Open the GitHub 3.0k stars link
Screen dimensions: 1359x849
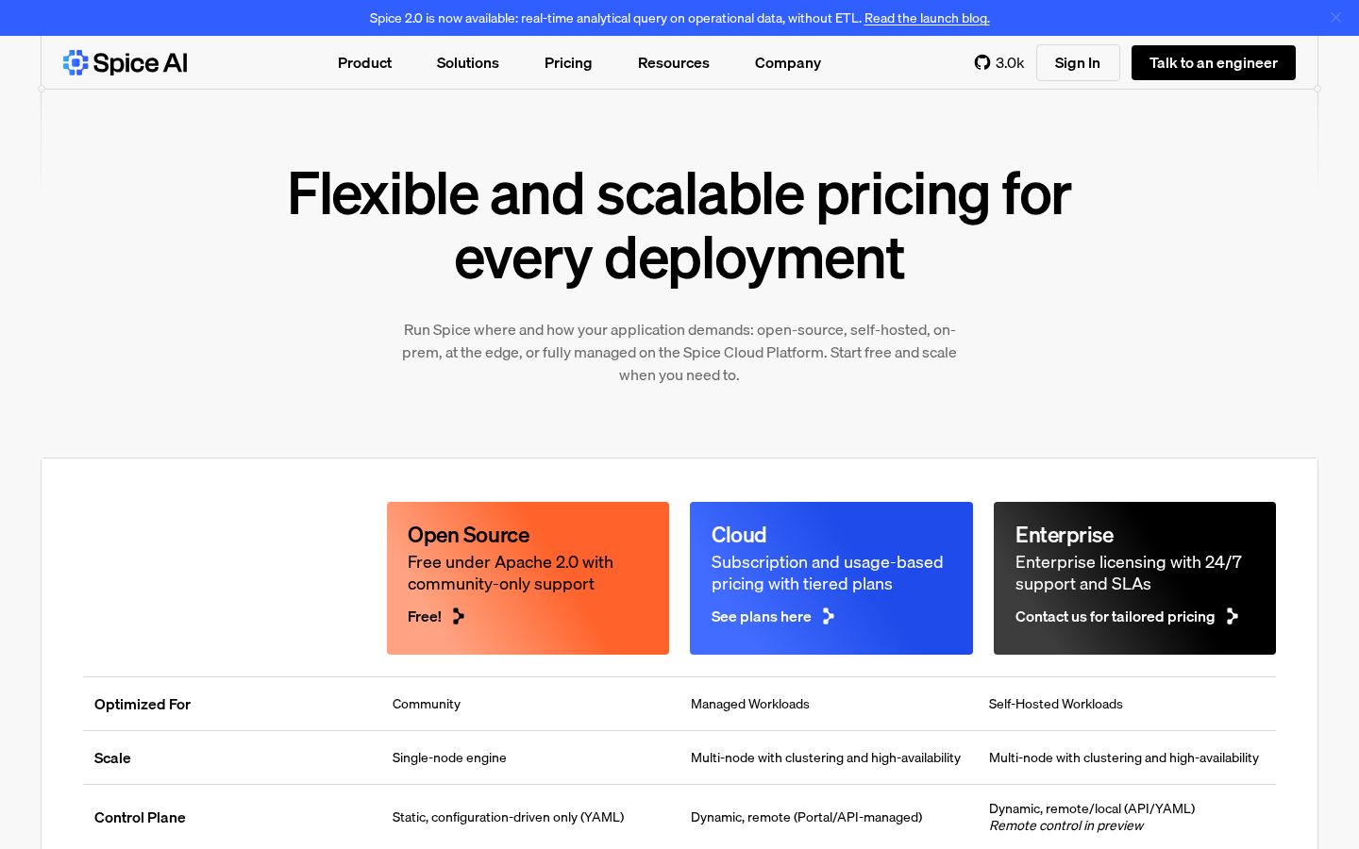tap(999, 62)
